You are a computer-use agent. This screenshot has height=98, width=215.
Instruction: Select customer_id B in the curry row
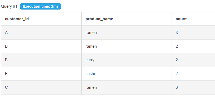tap(41, 60)
